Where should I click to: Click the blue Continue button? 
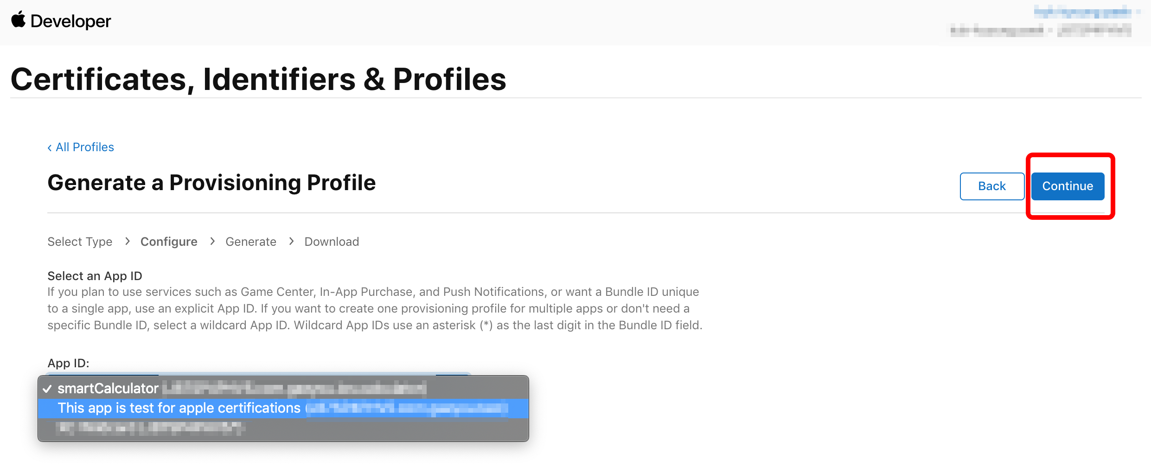coord(1068,186)
